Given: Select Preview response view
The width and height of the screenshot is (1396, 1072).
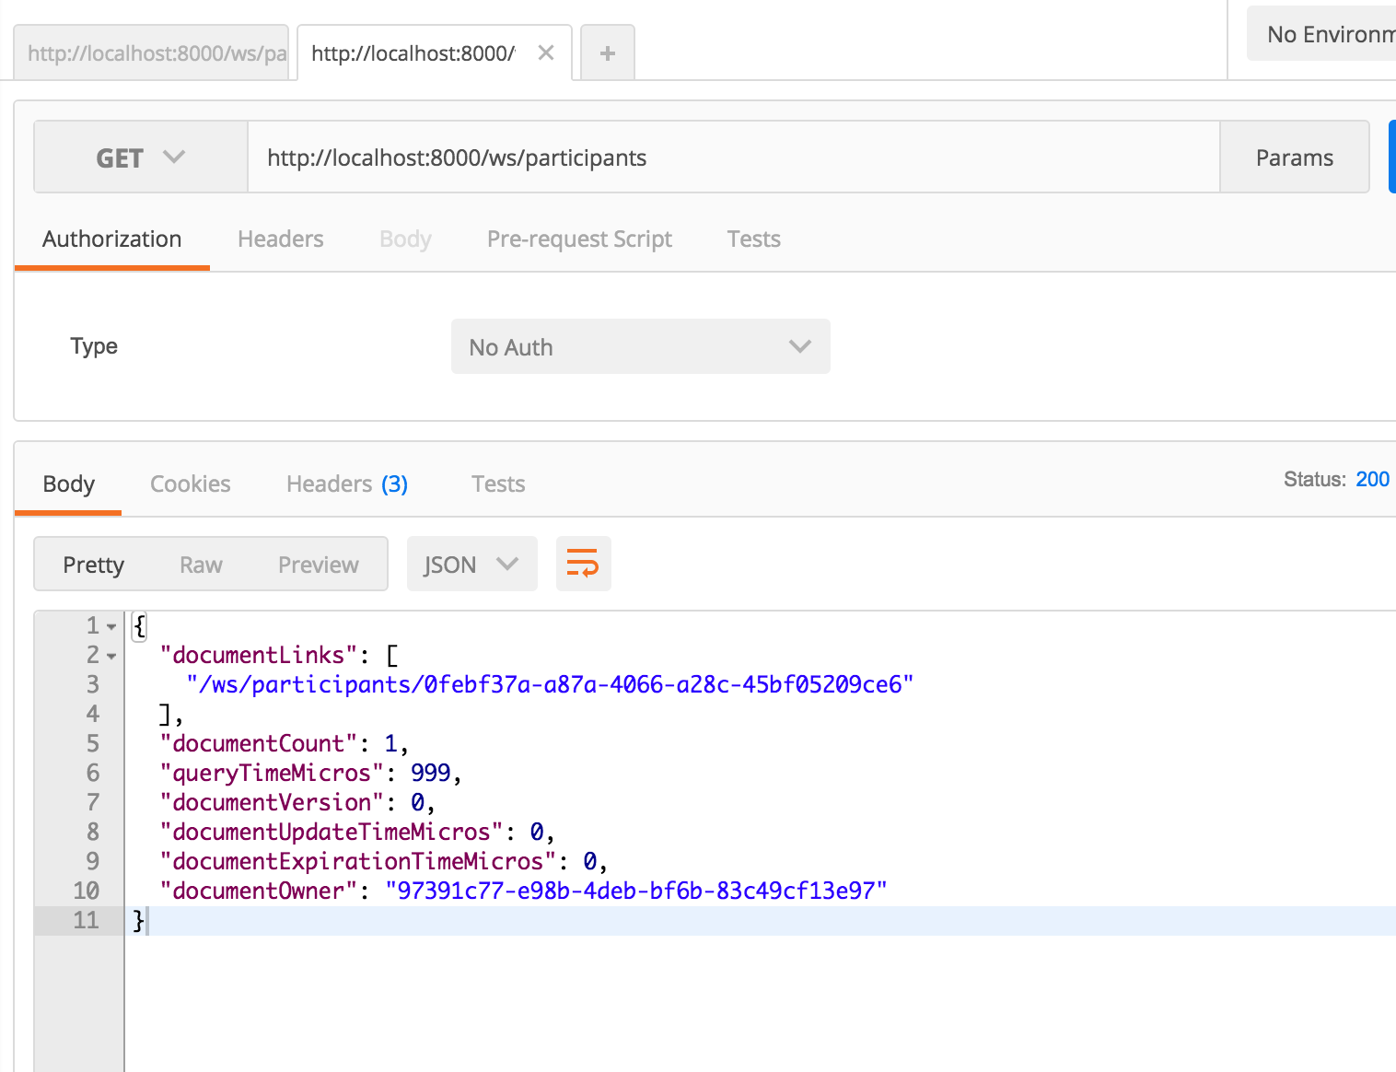Looking at the screenshot, I should [319, 565].
